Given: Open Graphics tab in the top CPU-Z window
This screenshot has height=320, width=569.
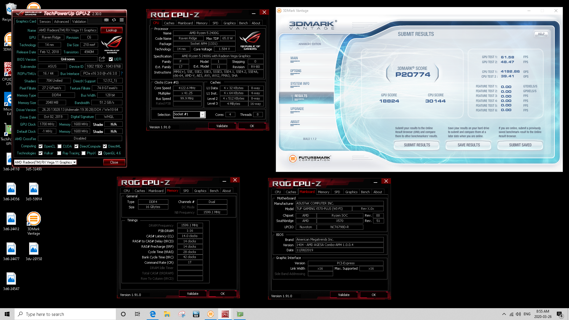Looking at the screenshot, I should pos(230,23).
